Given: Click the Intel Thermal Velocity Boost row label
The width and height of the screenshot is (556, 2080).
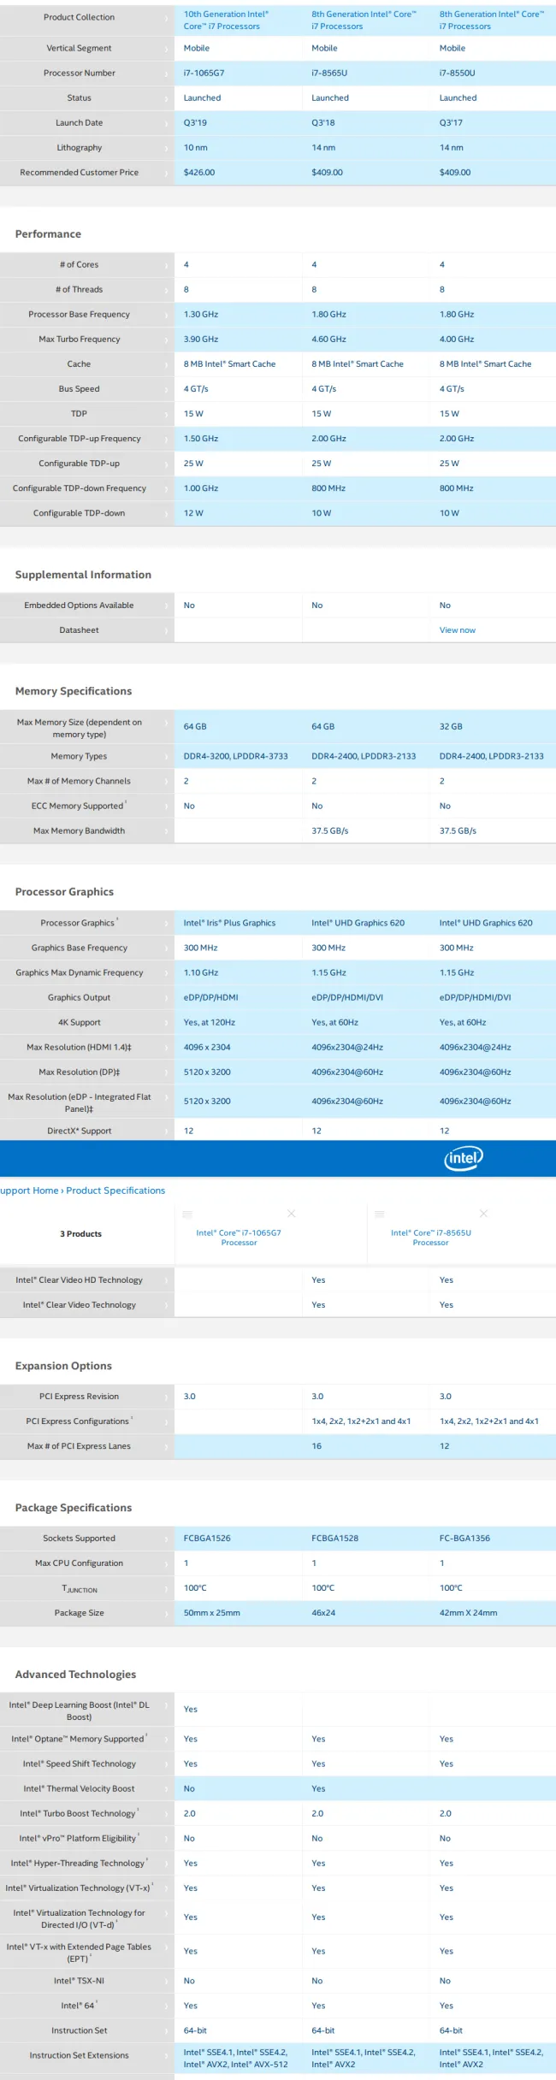Looking at the screenshot, I should coord(79,1788).
